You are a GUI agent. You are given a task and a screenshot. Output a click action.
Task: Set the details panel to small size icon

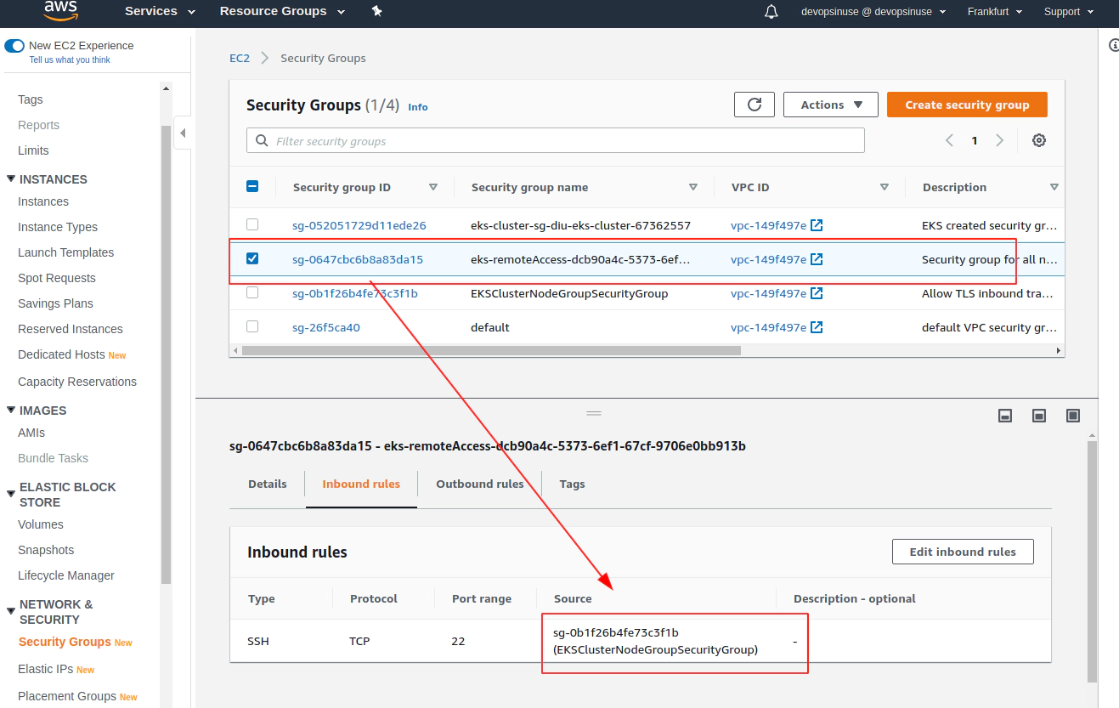pos(1004,416)
